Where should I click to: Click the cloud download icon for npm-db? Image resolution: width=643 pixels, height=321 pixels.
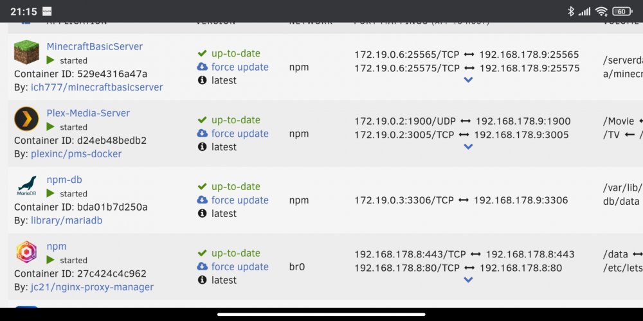202,200
